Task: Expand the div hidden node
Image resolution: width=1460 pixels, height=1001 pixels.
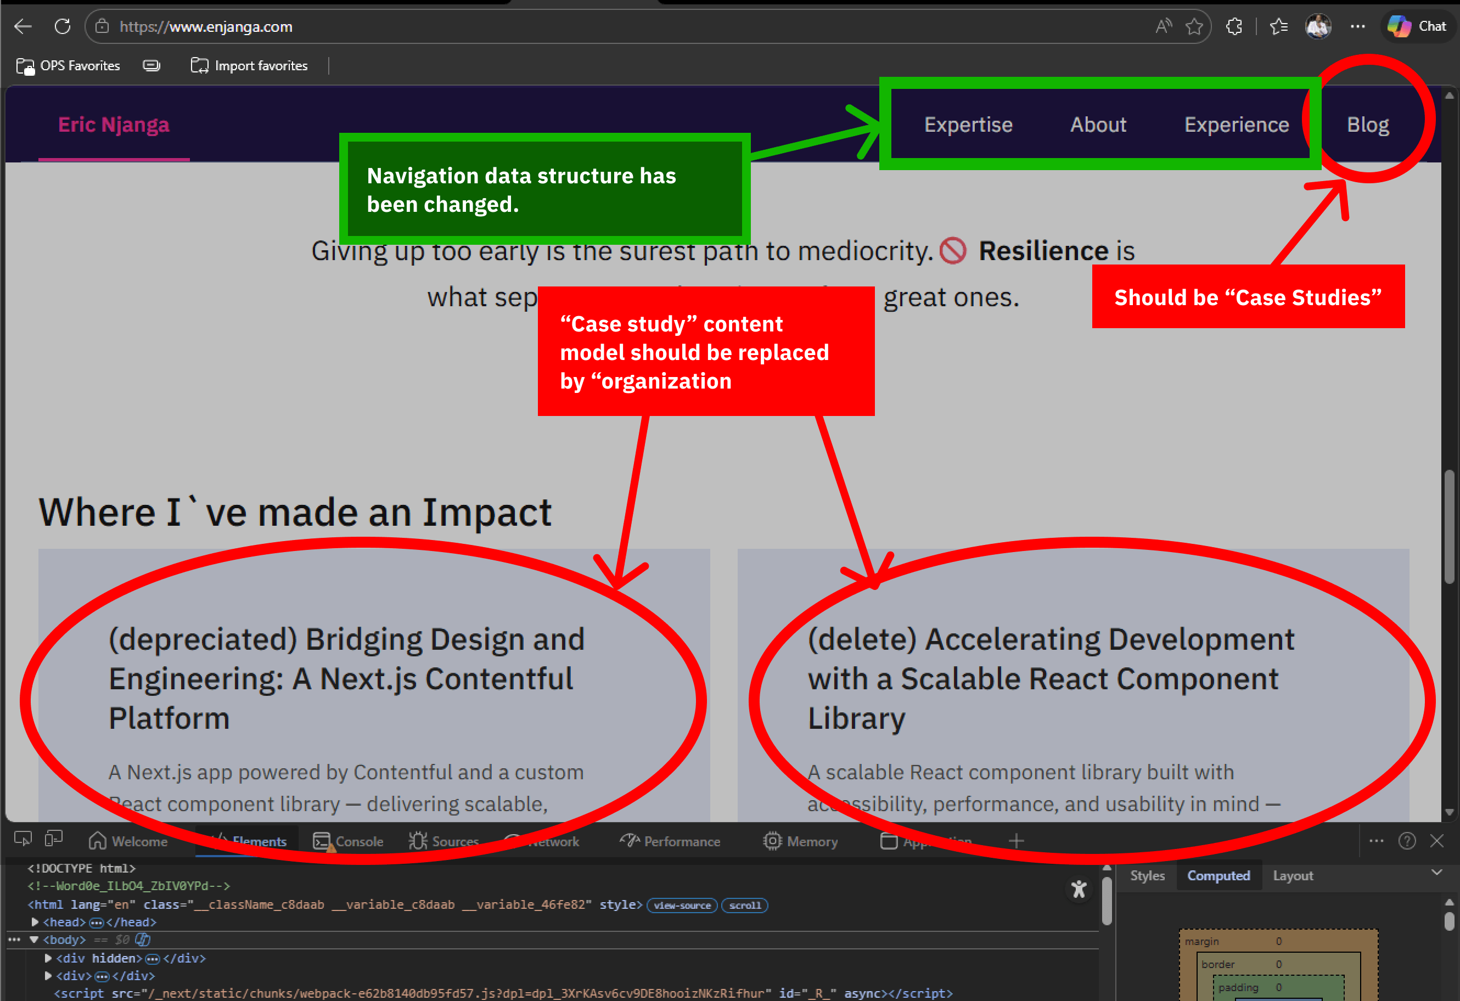Action: [x=48, y=958]
